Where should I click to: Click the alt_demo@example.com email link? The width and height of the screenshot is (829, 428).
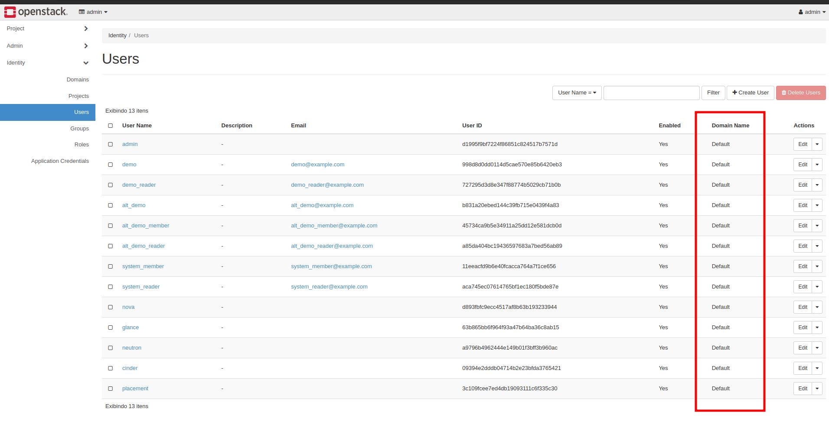point(322,205)
